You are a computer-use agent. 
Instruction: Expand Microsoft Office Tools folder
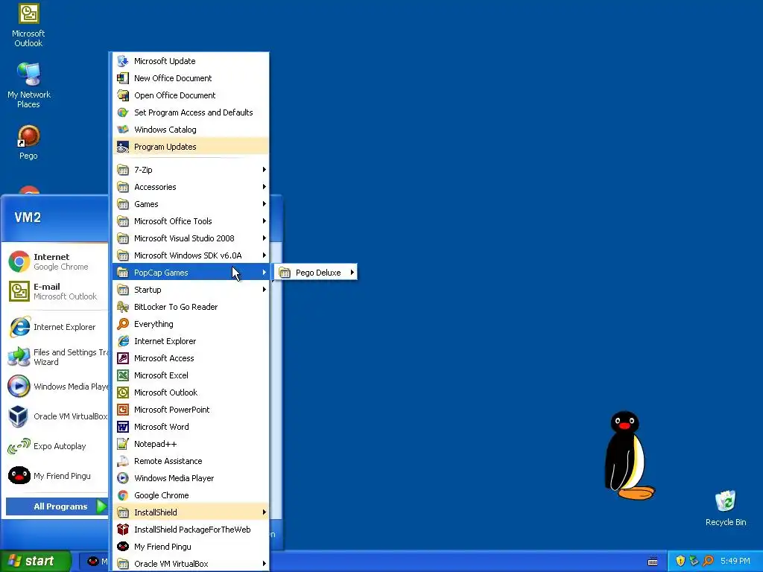191,220
